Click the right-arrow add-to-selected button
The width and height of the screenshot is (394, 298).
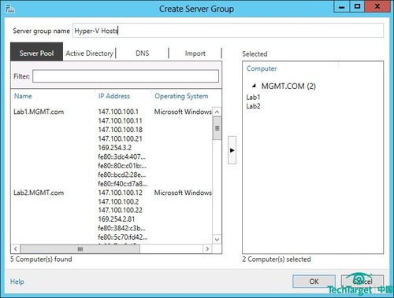pos(232,150)
